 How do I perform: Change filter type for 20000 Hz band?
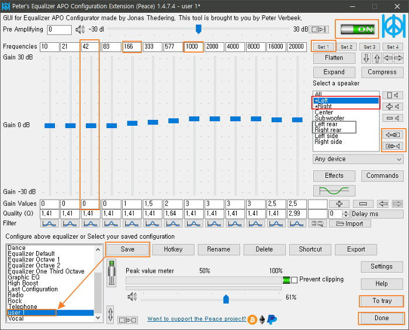click(297, 224)
